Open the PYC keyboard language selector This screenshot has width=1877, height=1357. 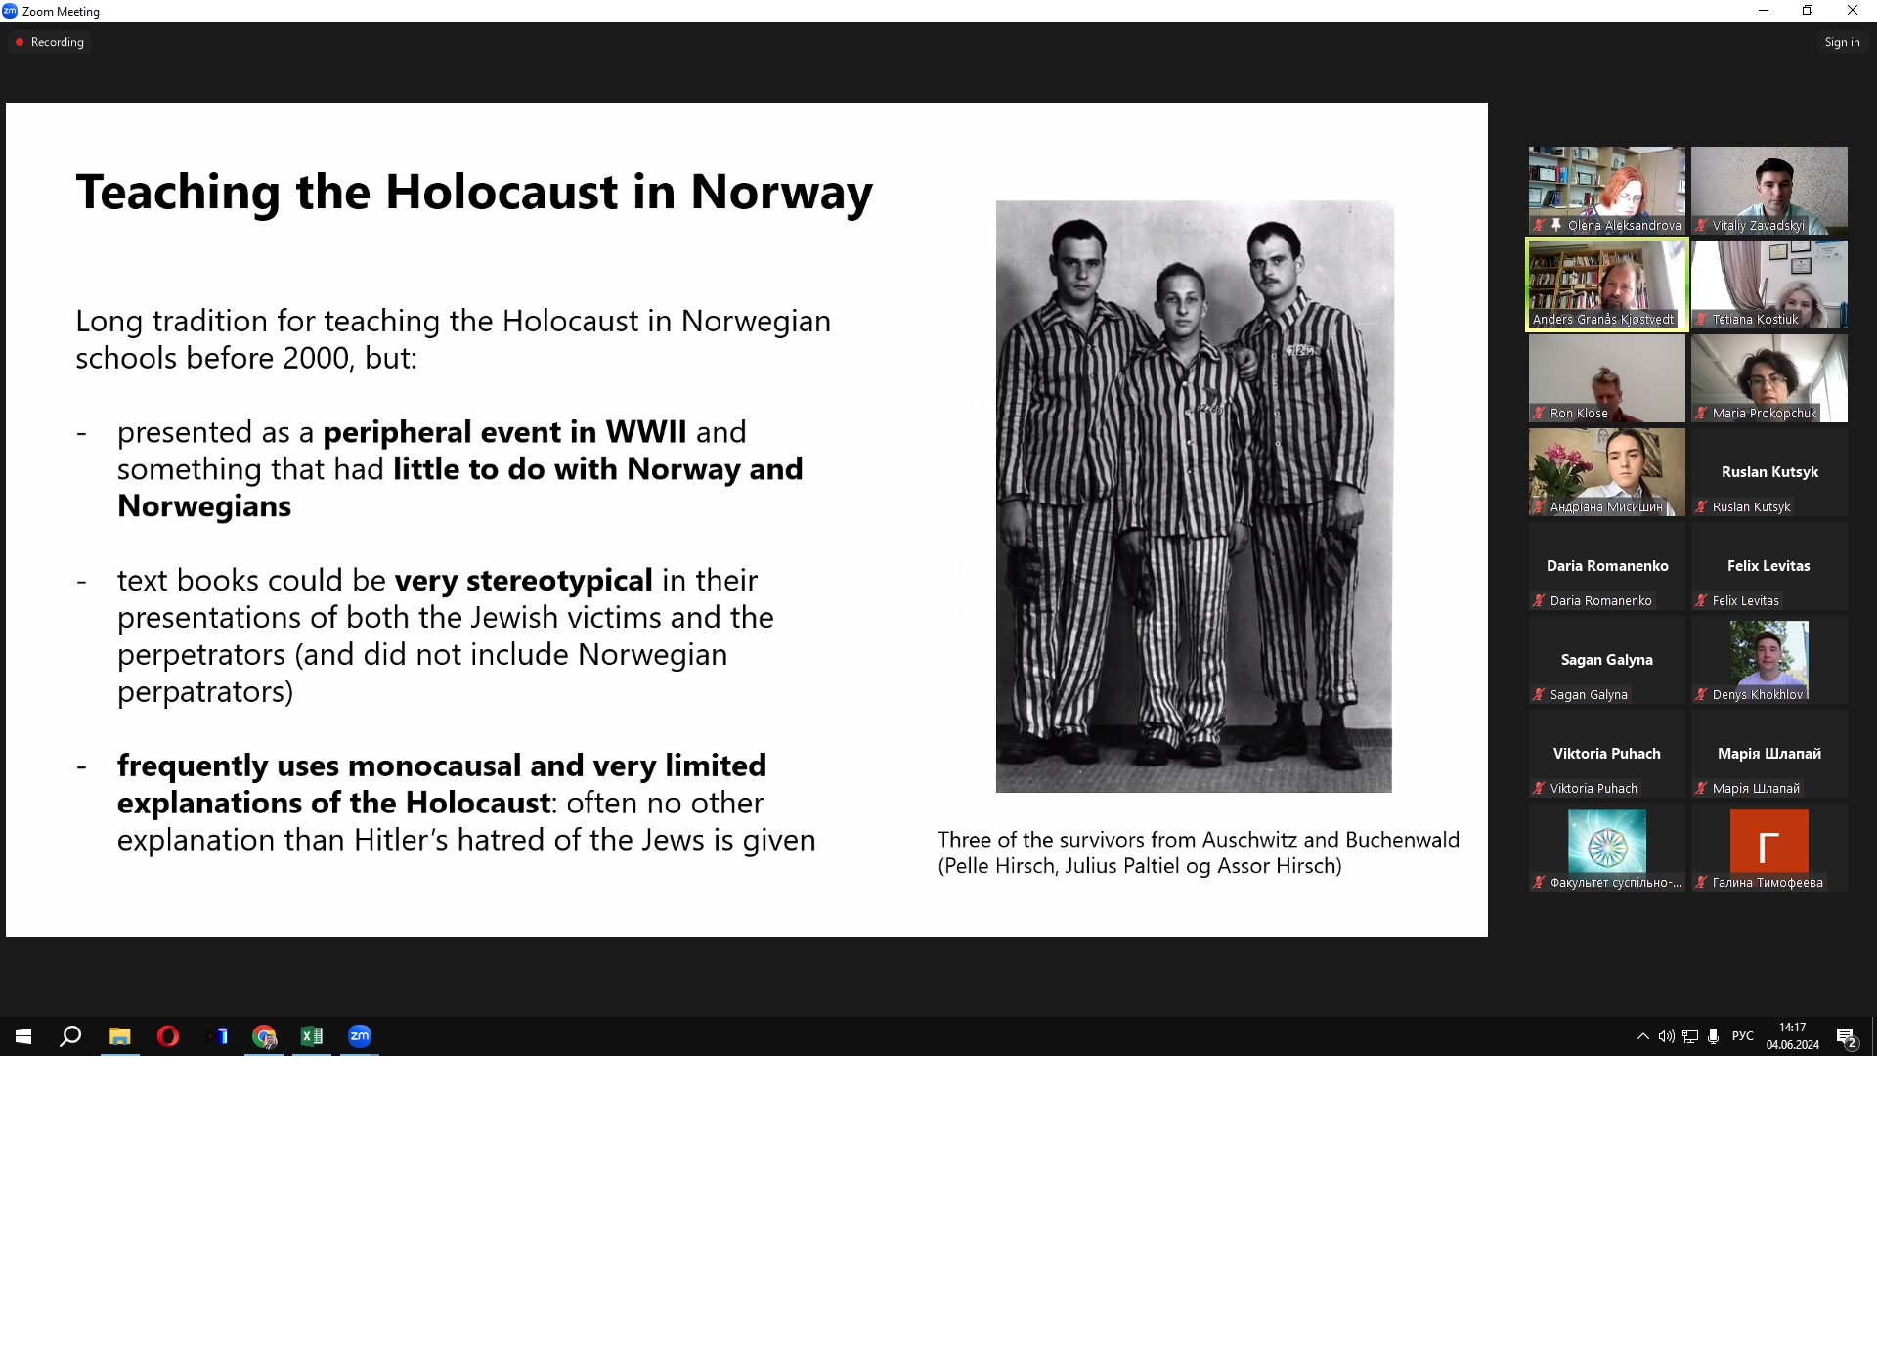pos(1742,1036)
